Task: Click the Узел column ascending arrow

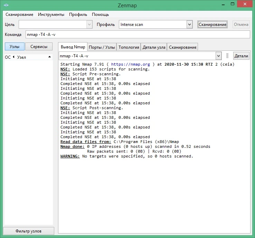Action: coord(50,57)
